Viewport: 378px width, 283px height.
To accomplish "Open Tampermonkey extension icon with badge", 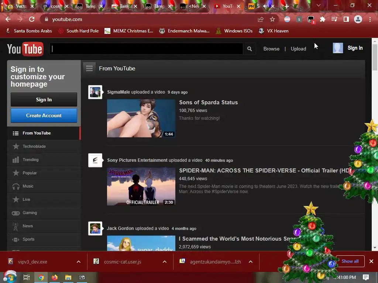I will pyautogui.click(x=311, y=20).
